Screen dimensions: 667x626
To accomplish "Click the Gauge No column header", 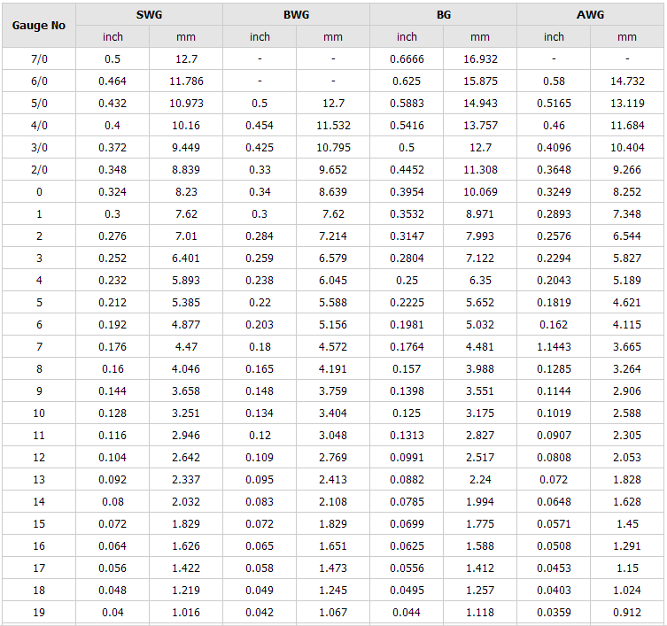I will point(39,26).
